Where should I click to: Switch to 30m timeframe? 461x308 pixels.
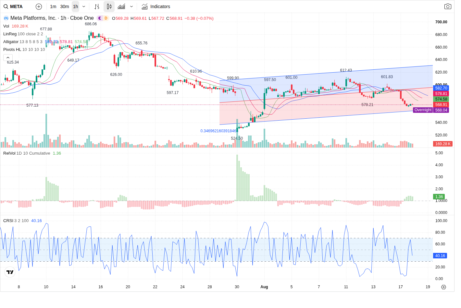[x=65, y=6]
